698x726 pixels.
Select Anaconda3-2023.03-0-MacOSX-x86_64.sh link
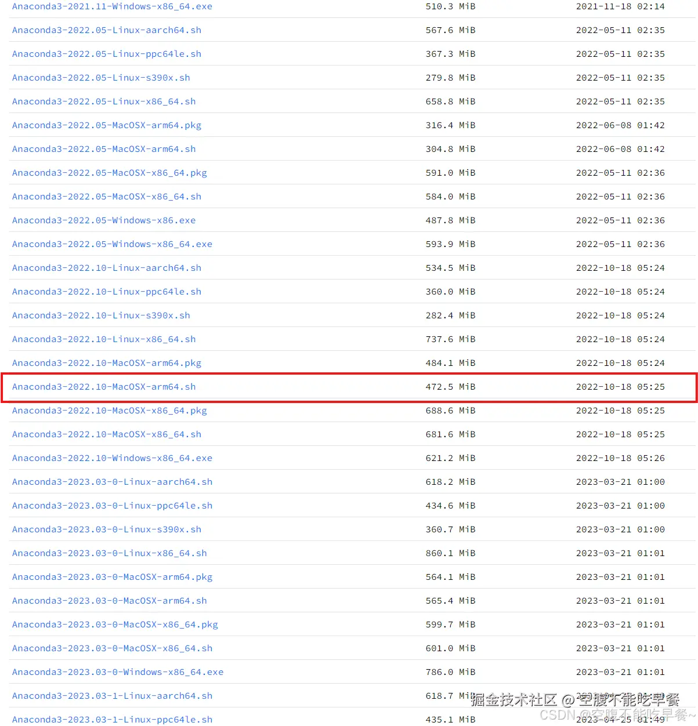pos(112,648)
